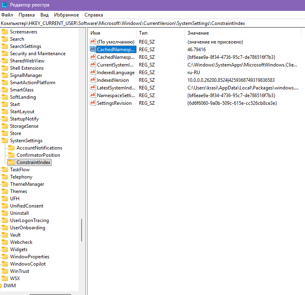Viewport: 305px width, 295px height.
Task: Click the folder icon of WindowsCopilot key
Action: (5, 264)
